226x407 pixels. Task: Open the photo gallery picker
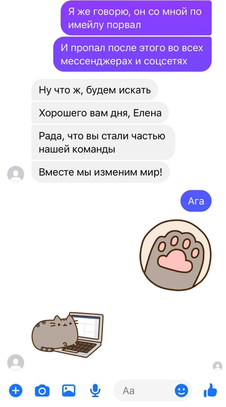coord(69,390)
